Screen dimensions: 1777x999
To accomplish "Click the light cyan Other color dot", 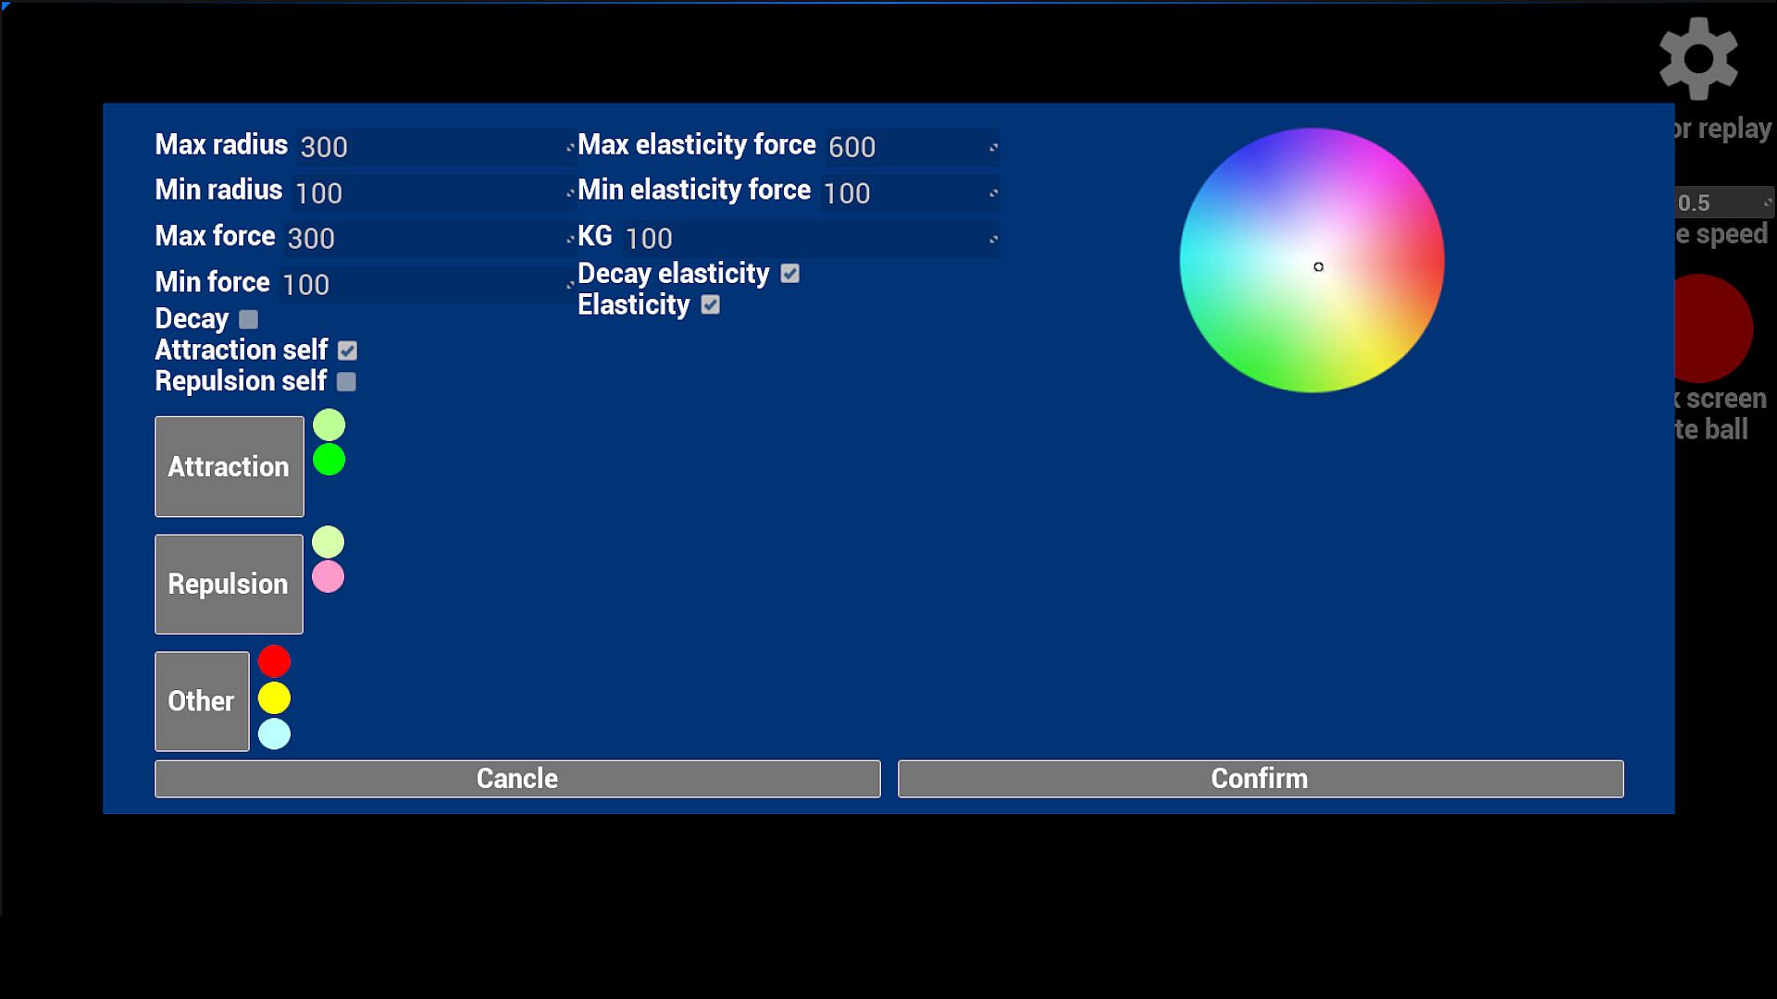I will (274, 734).
